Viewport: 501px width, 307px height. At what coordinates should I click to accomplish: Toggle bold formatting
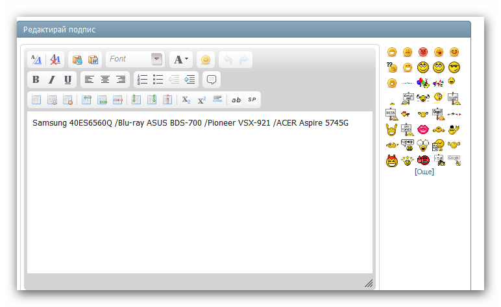(x=36, y=80)
